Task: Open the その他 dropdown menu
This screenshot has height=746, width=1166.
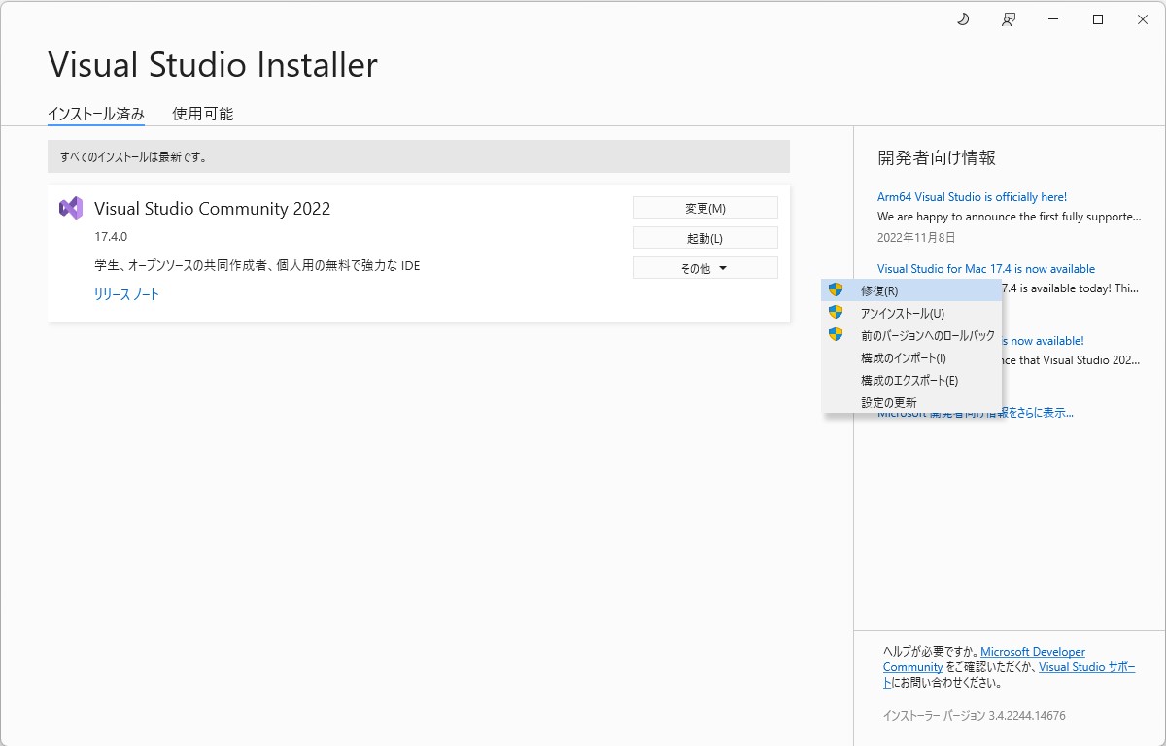Action: [x=704, y=266]
